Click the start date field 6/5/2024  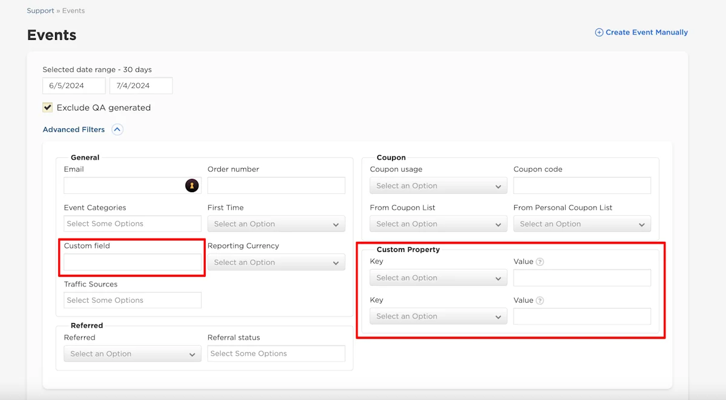click(74, 86)
